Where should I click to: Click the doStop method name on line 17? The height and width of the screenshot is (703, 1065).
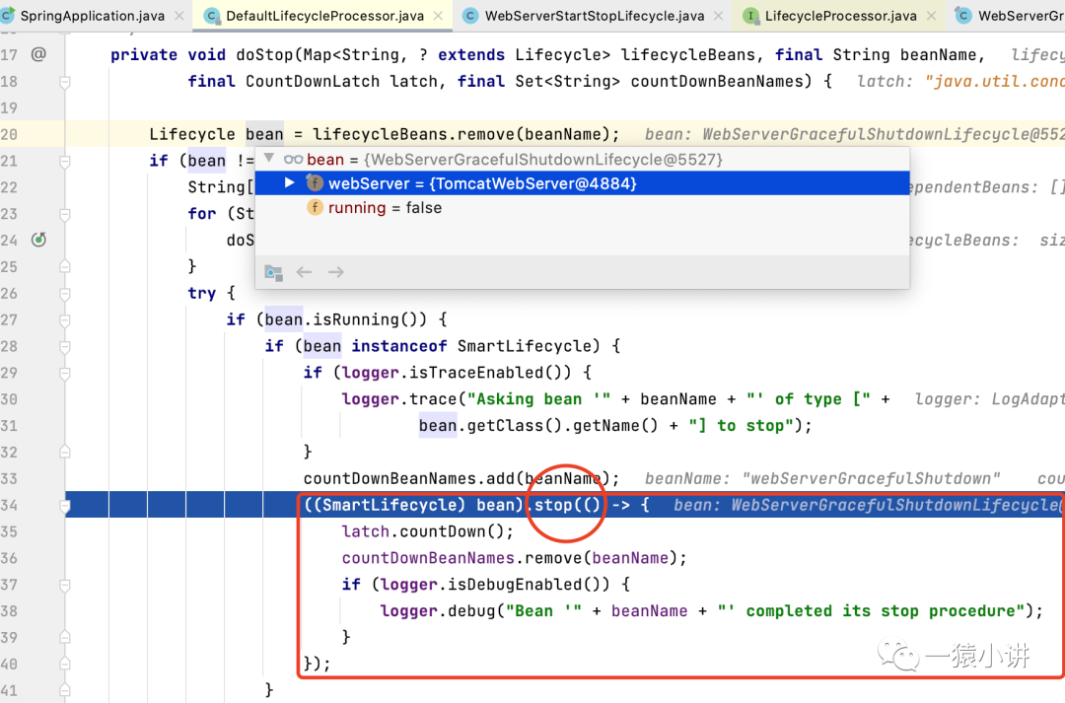click(264, 55)
